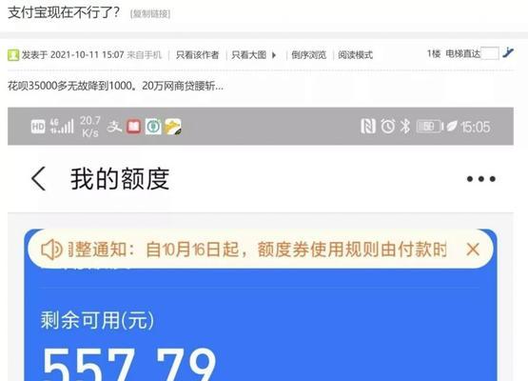Enable 阅读模式 reading mode

click(x=355, y=55)
